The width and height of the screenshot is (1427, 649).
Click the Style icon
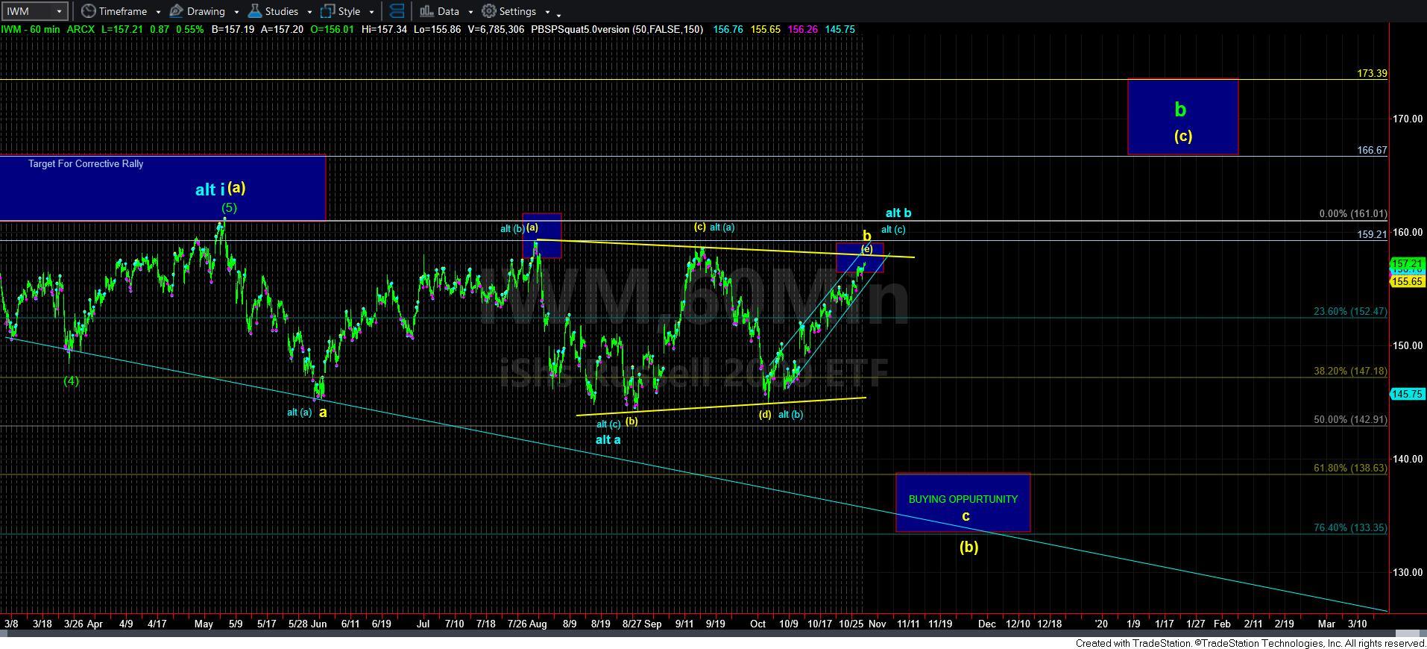click(x=327, y=11)
